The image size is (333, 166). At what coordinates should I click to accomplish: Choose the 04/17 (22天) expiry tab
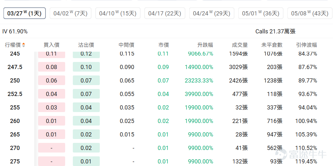click(165, 13)
